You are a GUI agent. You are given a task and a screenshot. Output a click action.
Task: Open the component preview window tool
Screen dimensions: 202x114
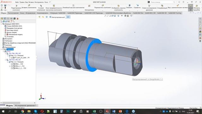pos(54,8)
